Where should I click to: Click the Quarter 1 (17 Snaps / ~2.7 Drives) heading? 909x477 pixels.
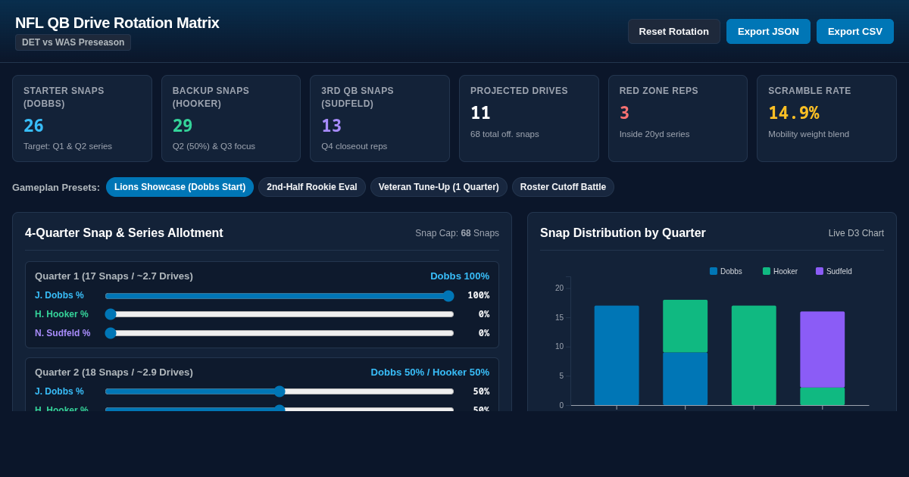coord(114,276)
